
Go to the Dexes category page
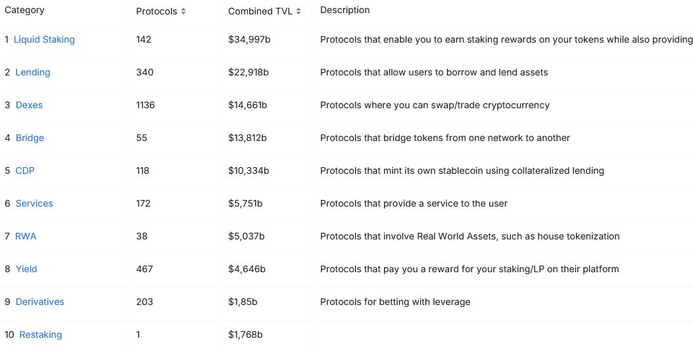pyautogui.click(x=29, y=105)
